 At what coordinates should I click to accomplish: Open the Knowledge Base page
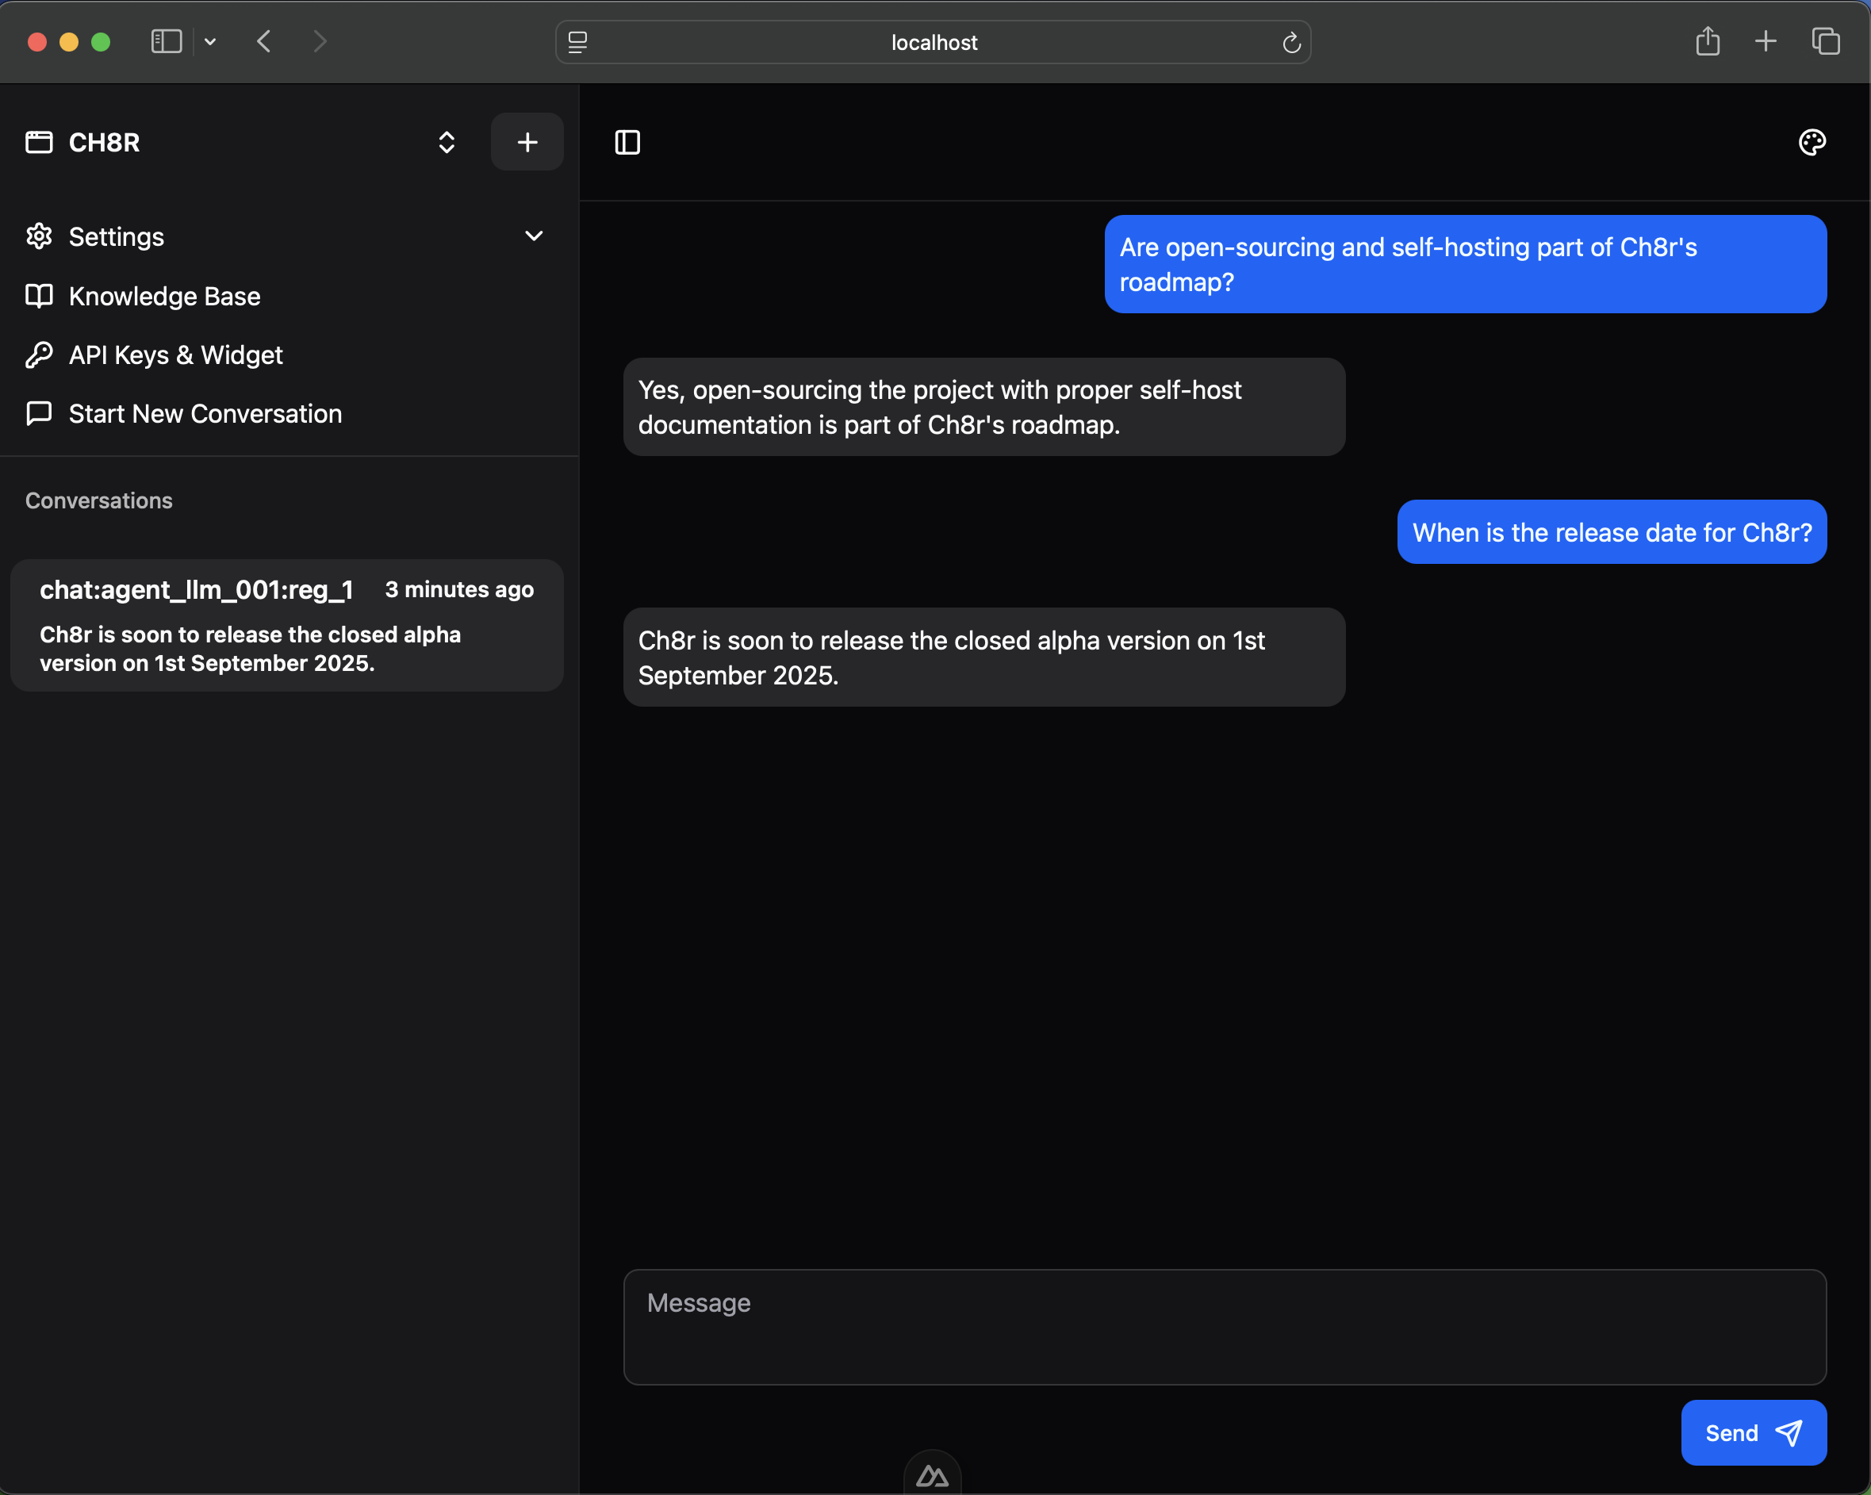164,296
